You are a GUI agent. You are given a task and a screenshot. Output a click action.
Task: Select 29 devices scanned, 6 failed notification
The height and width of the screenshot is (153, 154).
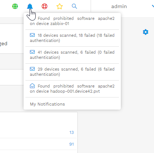click(x=72, y=72)
